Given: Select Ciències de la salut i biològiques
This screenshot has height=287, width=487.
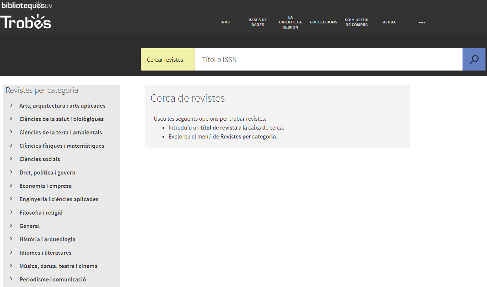Looking at the screenshot, I should point(62,119).
